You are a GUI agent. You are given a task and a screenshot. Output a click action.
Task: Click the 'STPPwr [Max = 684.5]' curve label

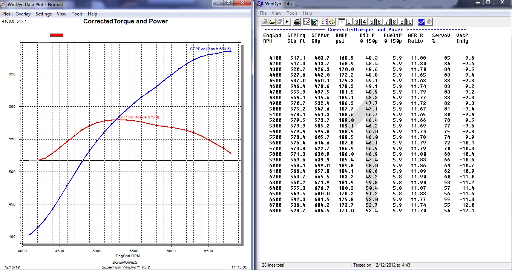[x=210, y=49]
